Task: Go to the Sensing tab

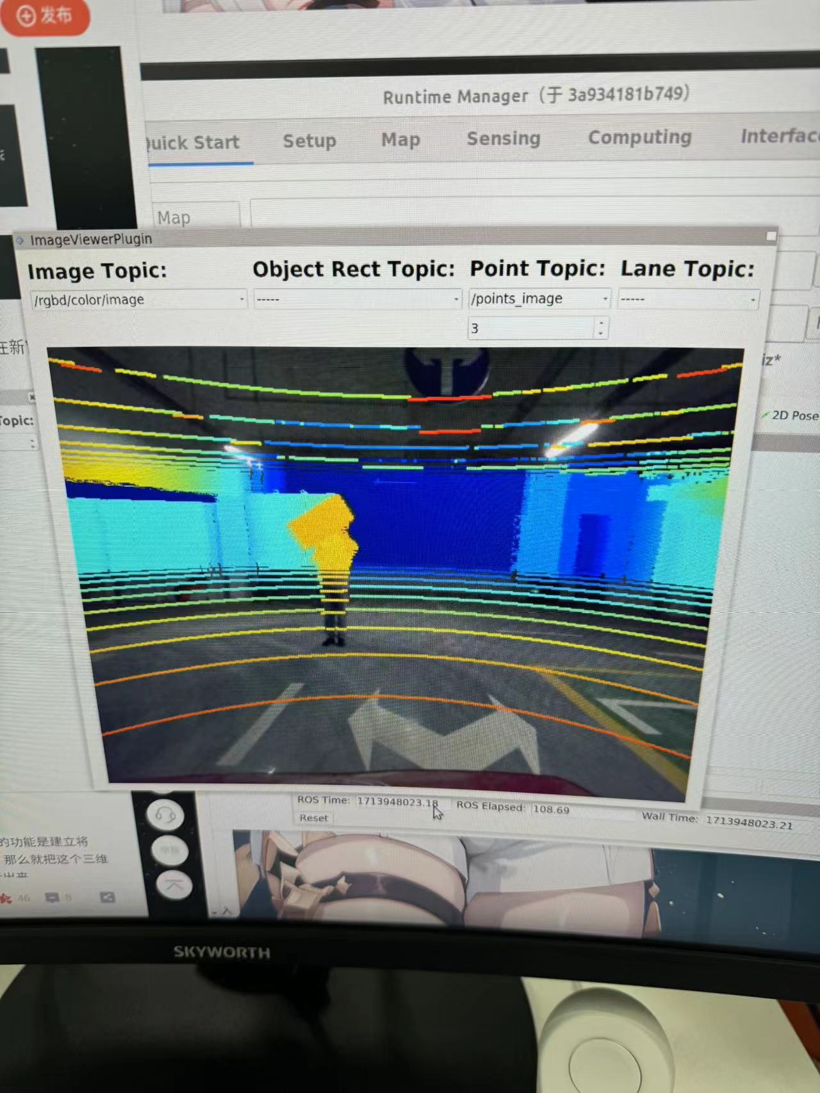Action: [504, 138]
